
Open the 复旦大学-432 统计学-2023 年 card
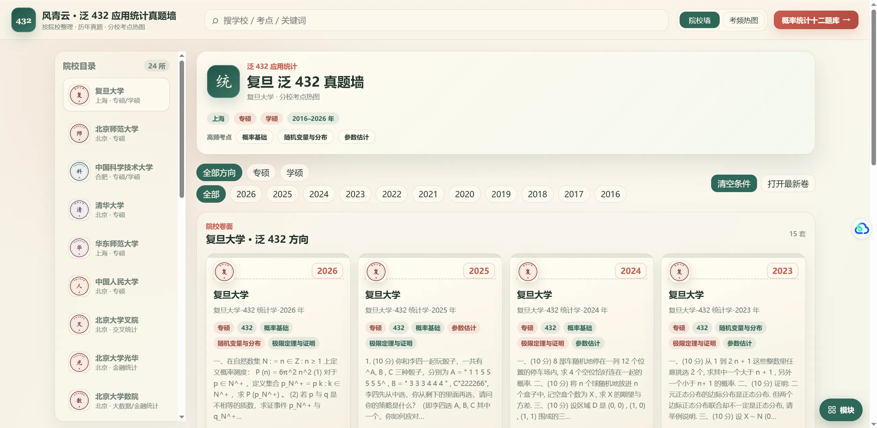(x=733, y=341)
